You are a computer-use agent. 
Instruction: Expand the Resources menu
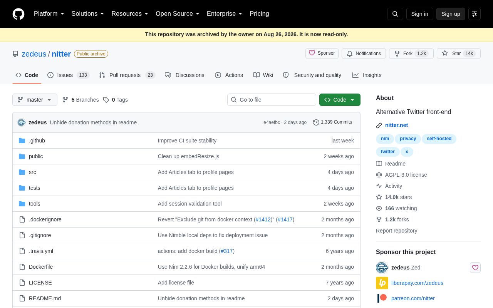click(130, 14)
